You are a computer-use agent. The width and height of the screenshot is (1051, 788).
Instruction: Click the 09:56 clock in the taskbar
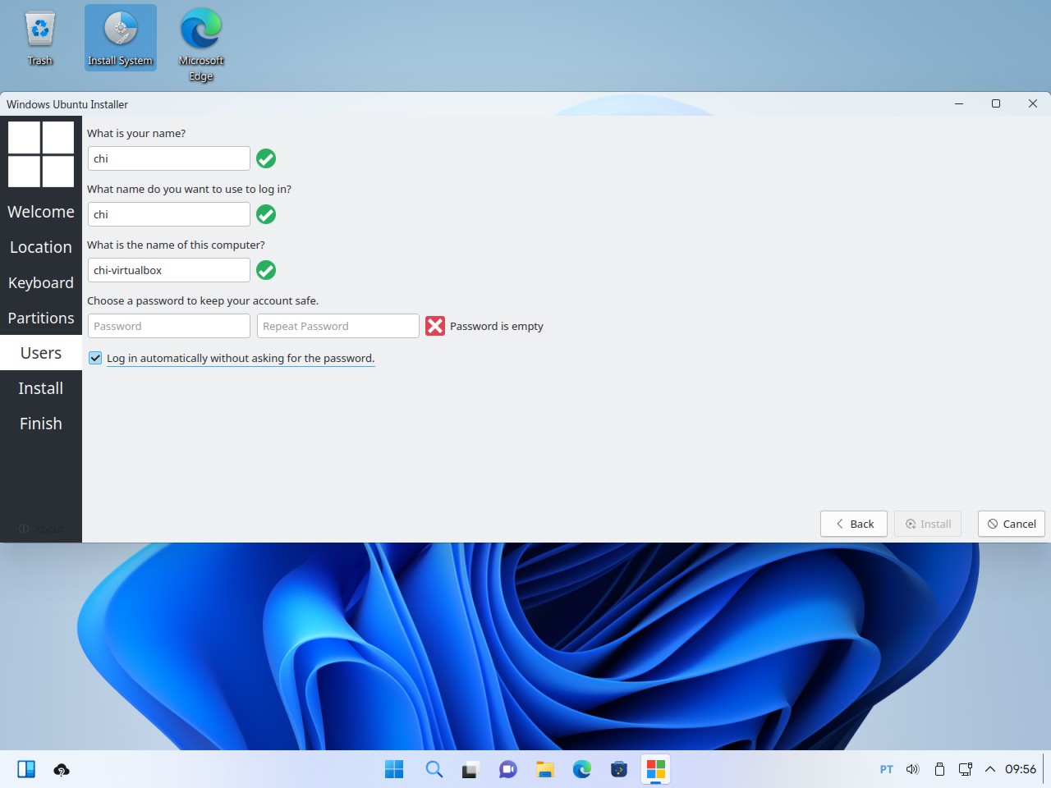tap(1021, 769)
